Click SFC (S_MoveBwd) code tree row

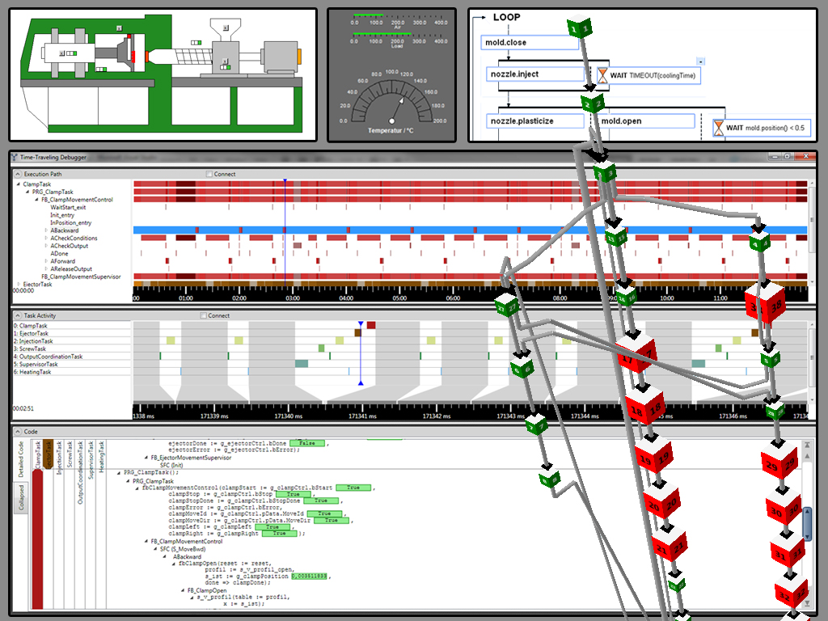point(183,549)
